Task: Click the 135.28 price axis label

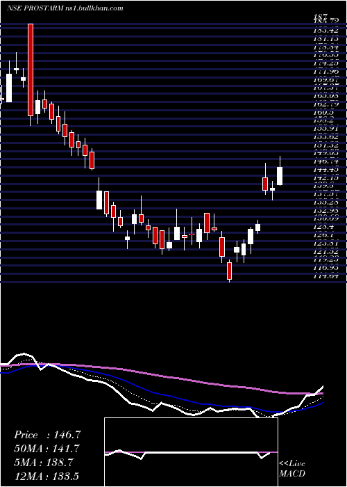Action: click(x=325, y=202)
